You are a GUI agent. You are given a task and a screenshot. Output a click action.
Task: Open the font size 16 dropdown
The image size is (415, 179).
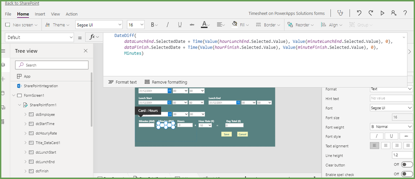click(135, 25)
